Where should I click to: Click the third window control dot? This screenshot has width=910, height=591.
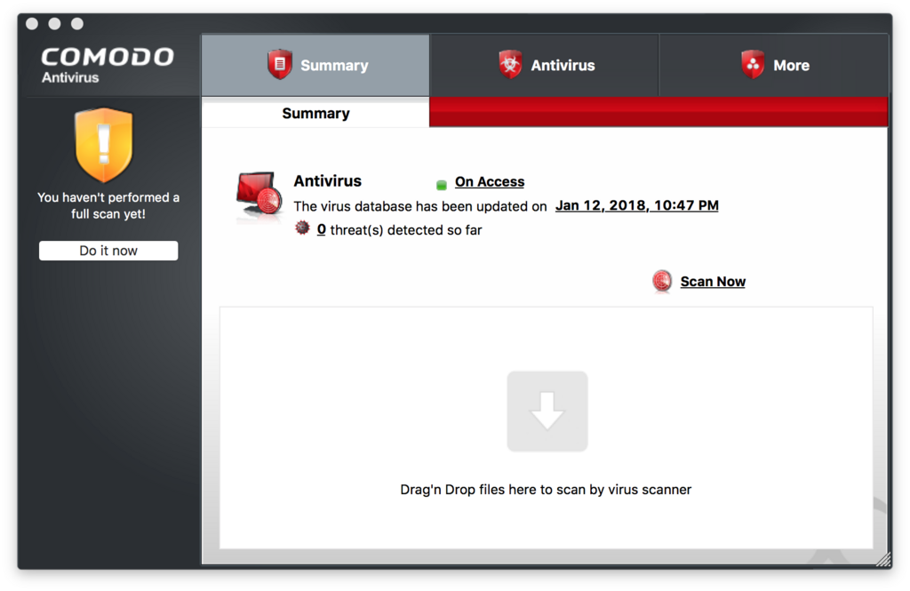77,24
